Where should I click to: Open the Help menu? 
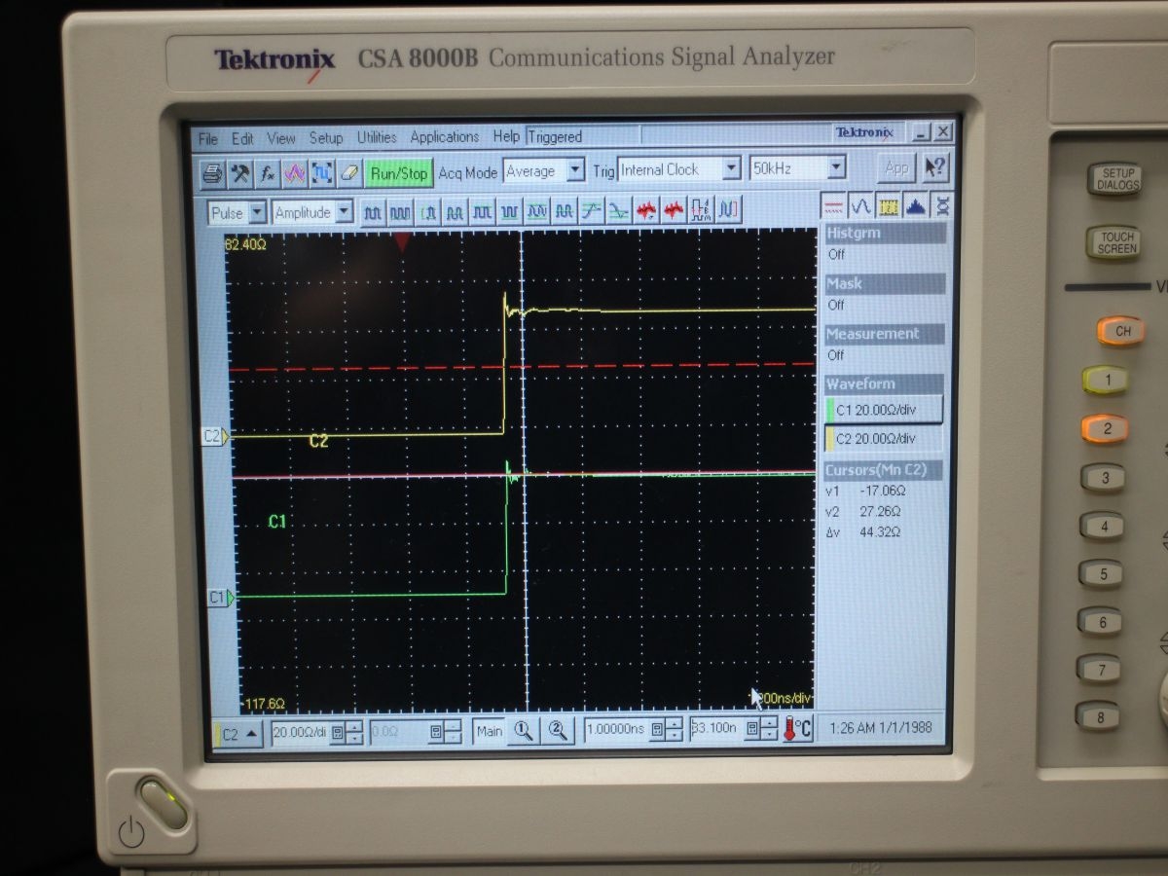tap(506, 136)
